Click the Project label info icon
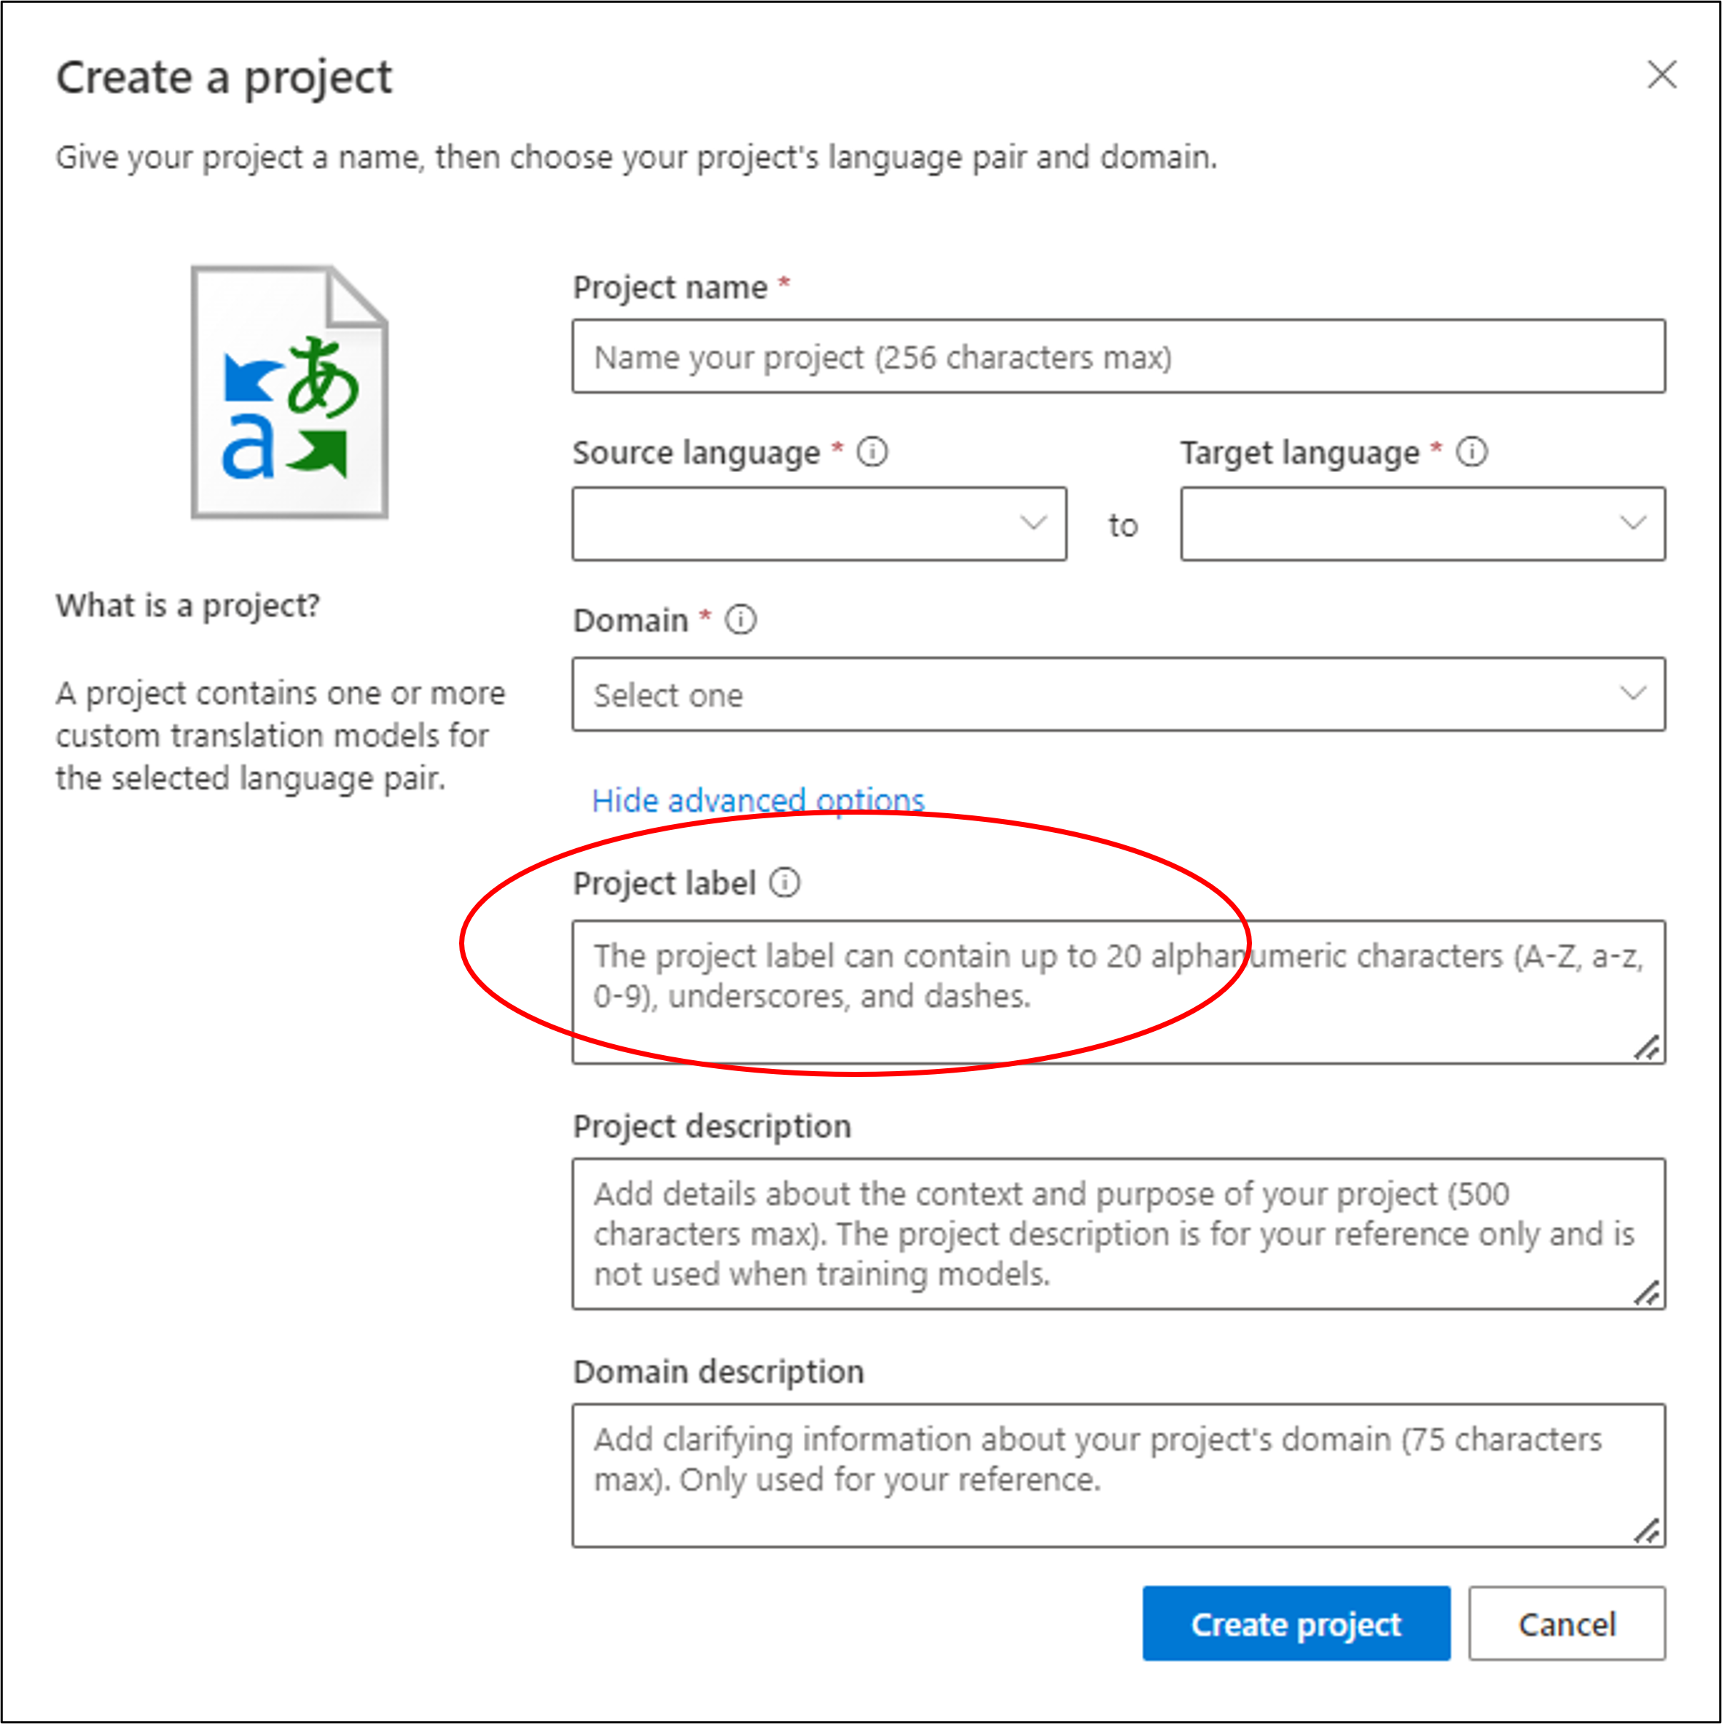The width and height of the screenshot is (1722, 1724). [785, 883]
